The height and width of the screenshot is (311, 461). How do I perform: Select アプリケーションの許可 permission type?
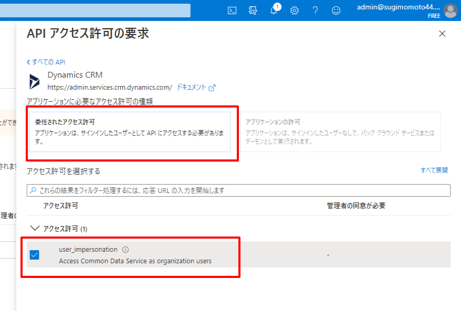tap(340, 132)
